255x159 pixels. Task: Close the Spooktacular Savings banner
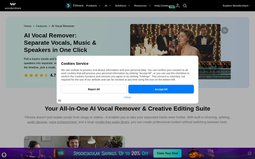(250, 153)
